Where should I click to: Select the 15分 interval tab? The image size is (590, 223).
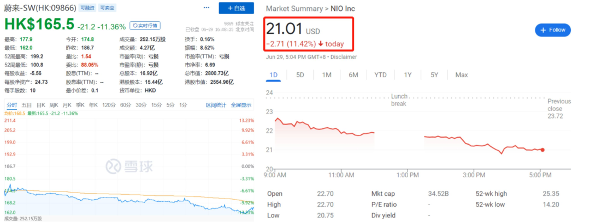pos(156,106)
